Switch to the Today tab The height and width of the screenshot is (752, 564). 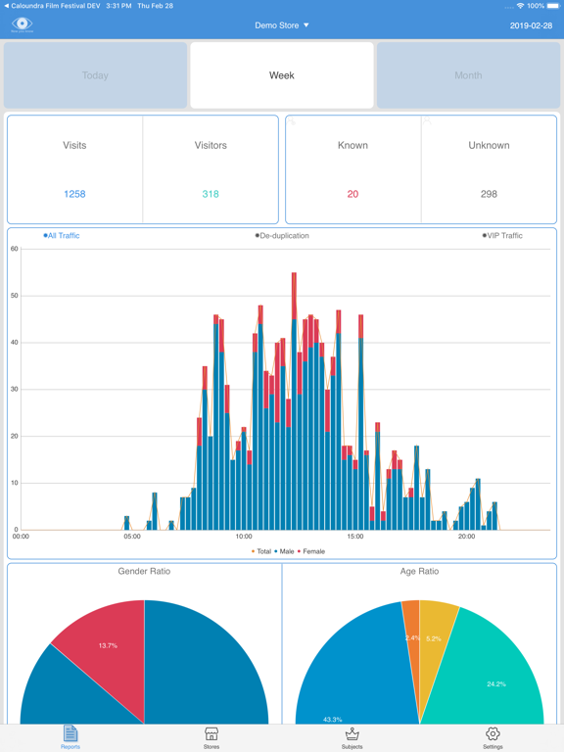point(95,75)
